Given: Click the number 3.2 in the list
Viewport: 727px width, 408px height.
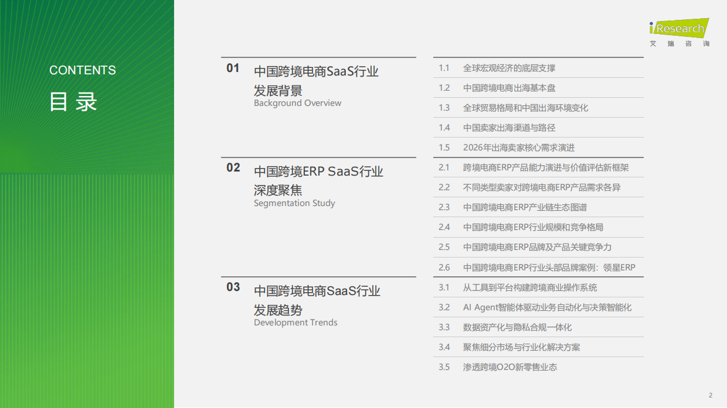Looking at the screenshot, I should coord(444,307).
